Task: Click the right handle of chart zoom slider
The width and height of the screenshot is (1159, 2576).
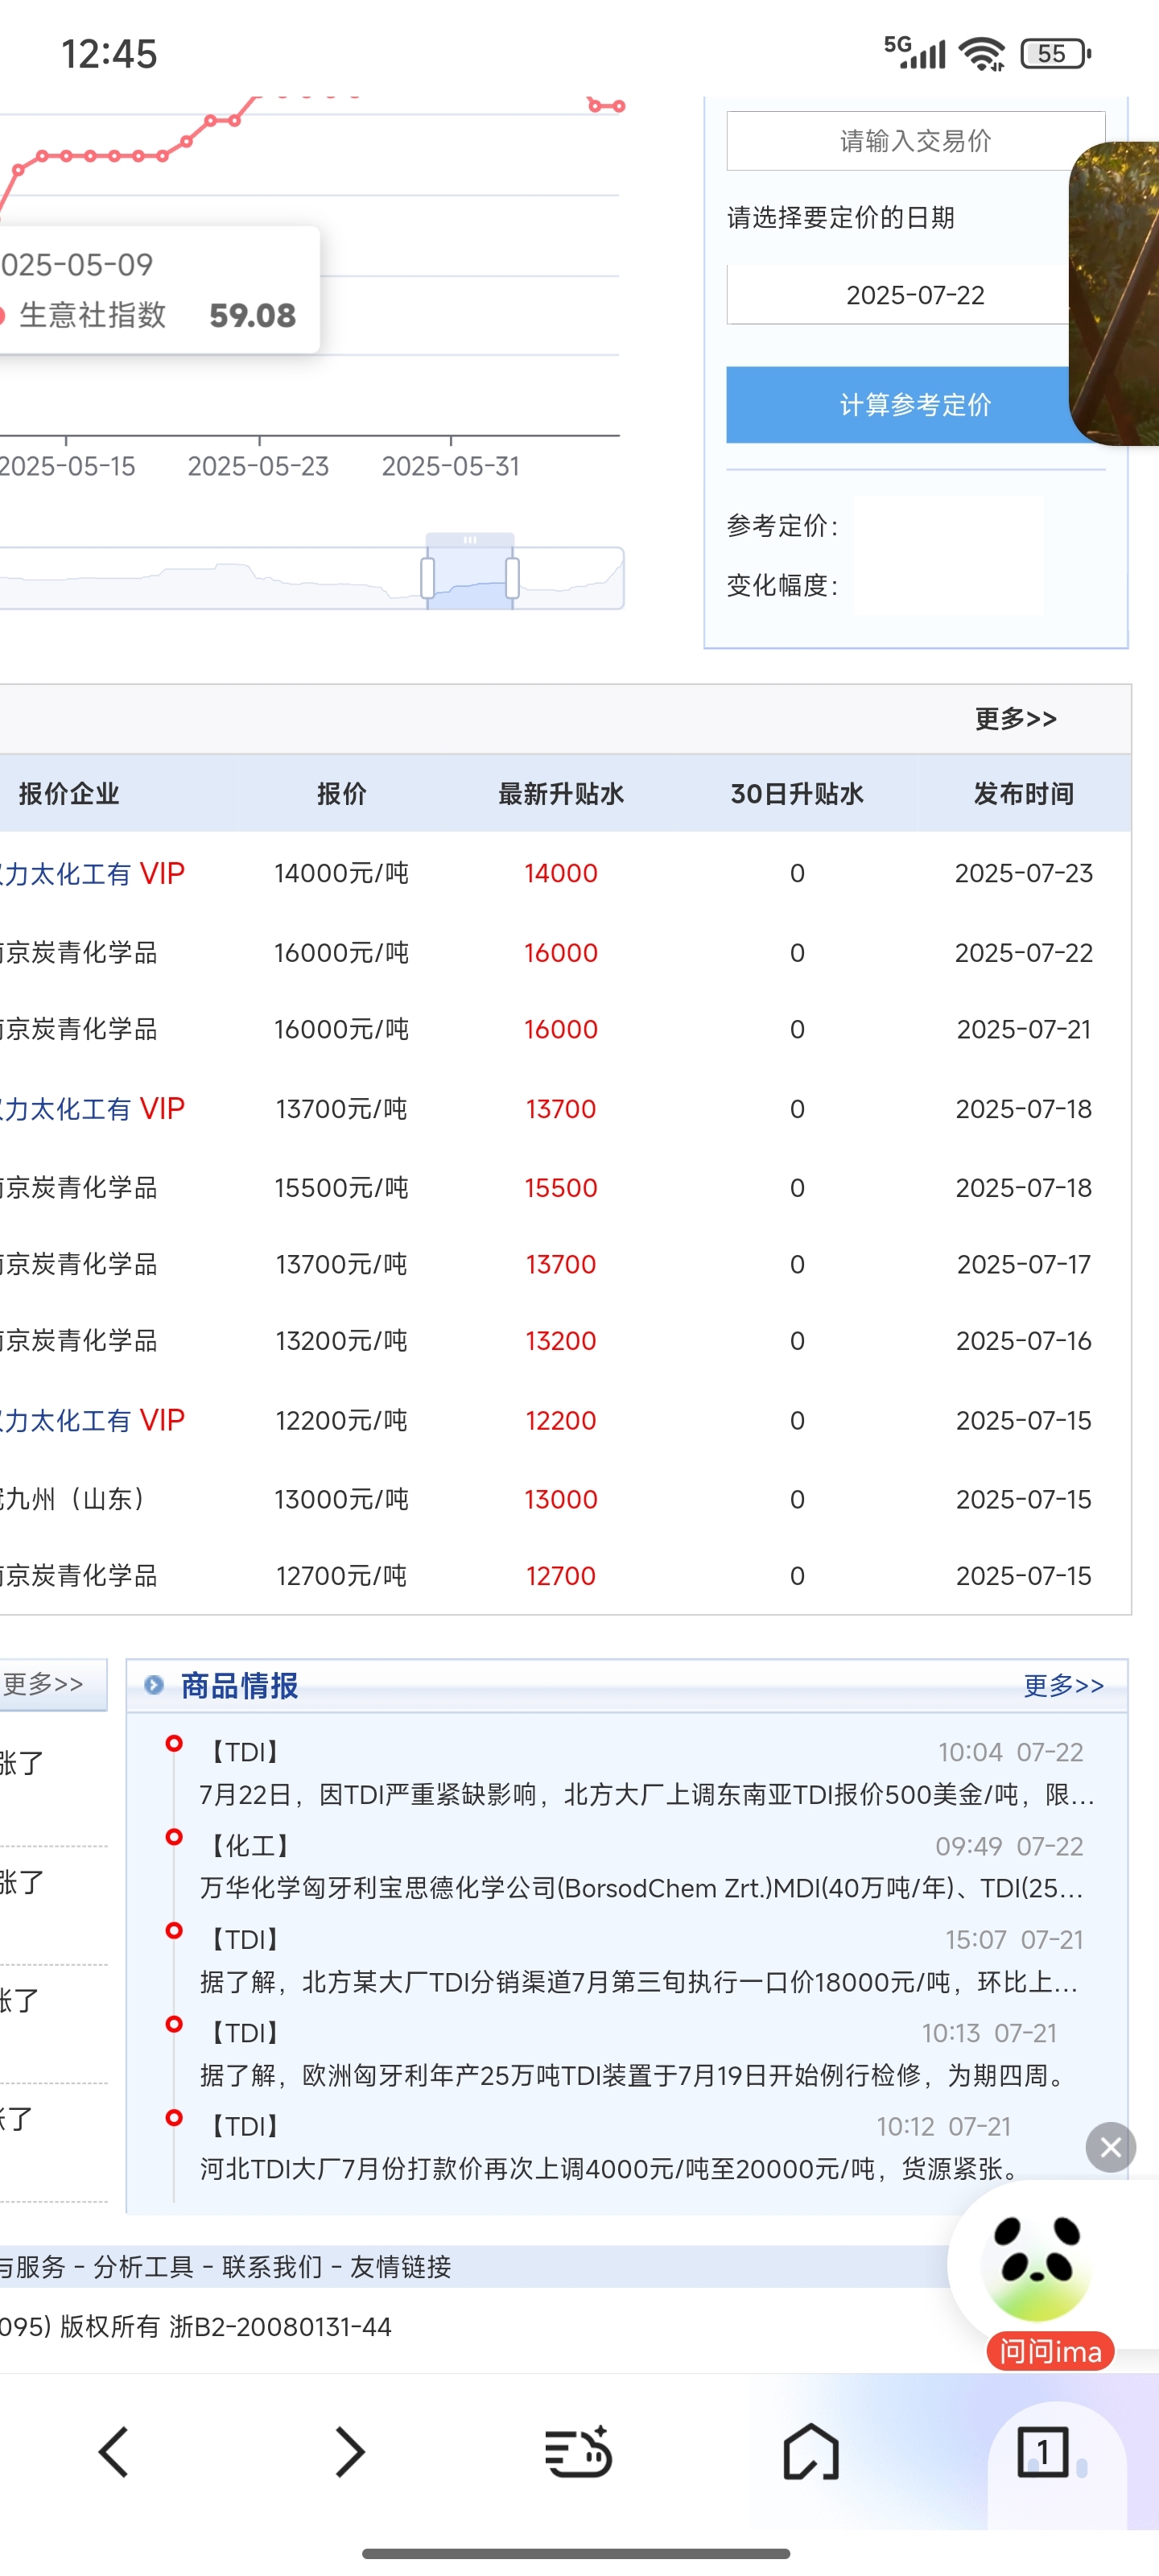Action: [512, 579]
